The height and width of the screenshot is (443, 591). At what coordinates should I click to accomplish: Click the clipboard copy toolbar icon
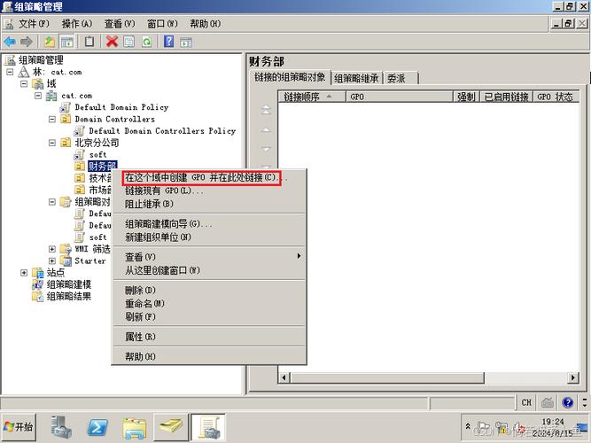[x=89, y=42]
